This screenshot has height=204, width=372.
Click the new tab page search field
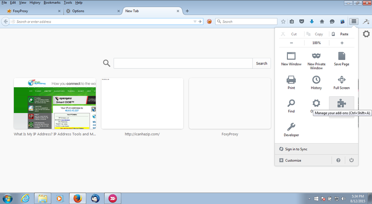tap(183, 63)
